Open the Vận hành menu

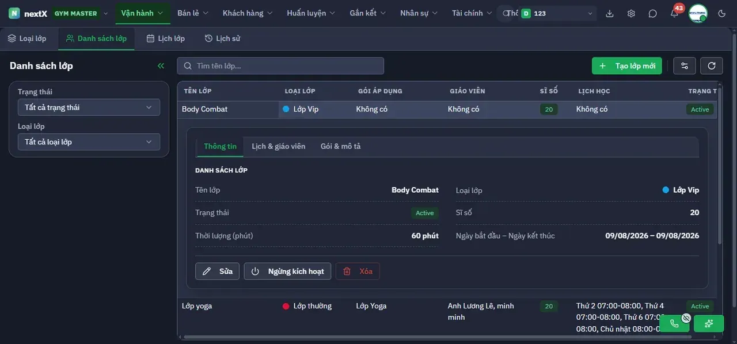[x=142, y=13]
